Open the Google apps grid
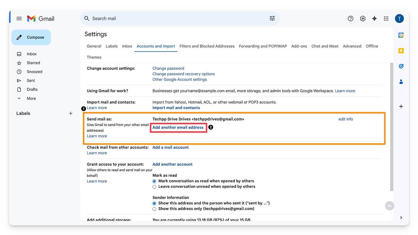The image size is (418, 235). pyautogui.click(x=386, y=19)
